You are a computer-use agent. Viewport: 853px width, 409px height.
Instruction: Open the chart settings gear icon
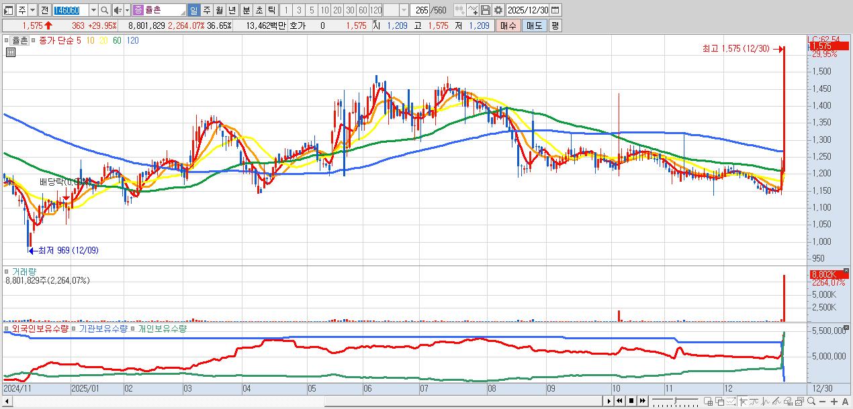pos(498,10)
